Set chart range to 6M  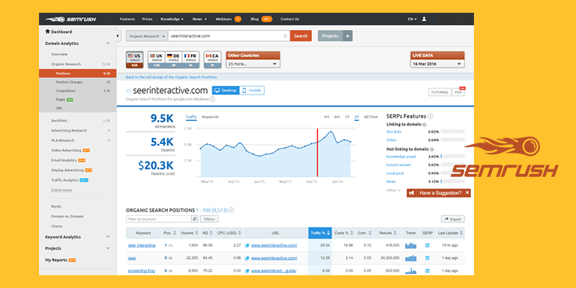coord(337,117)
